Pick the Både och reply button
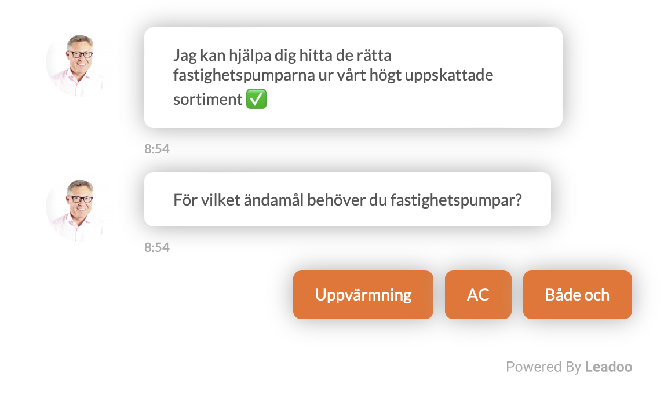The image size is (664, 395). click(x=578, y=295)
